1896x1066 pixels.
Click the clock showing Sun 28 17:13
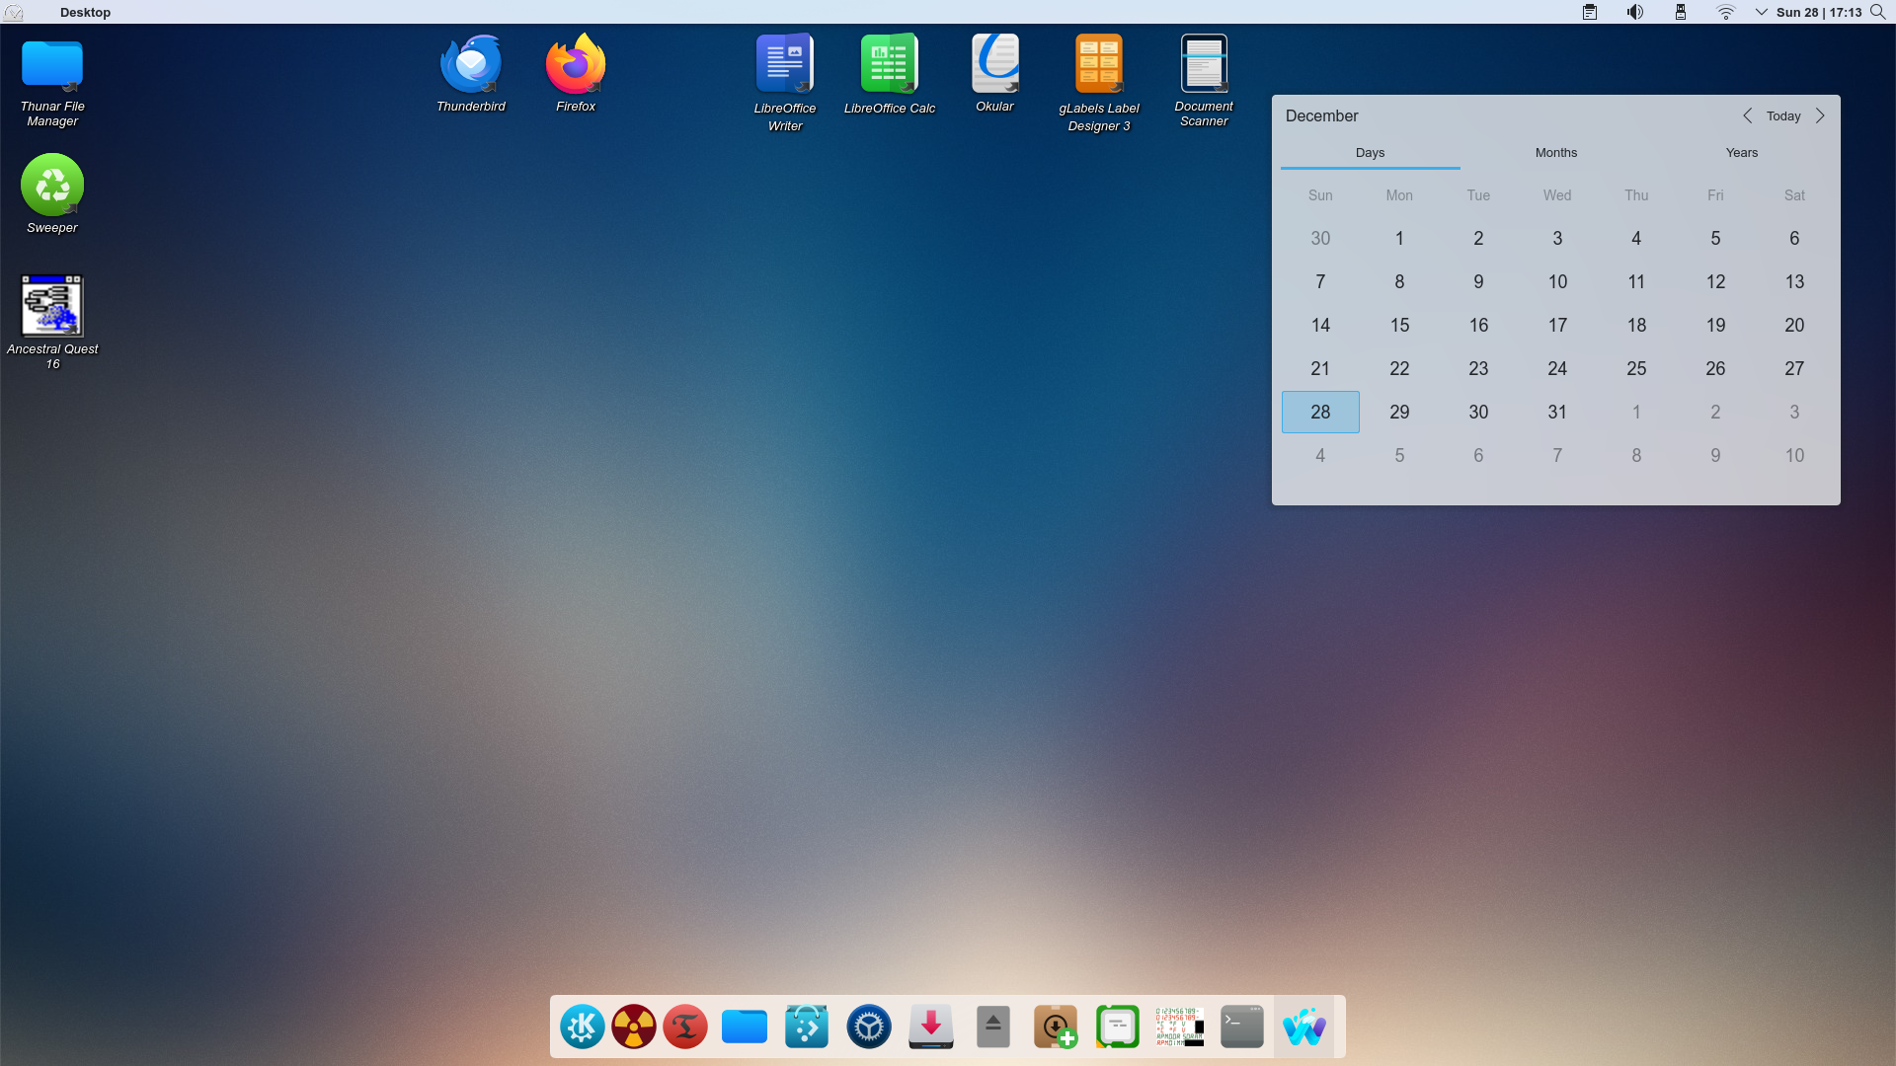click(1818, 13)
